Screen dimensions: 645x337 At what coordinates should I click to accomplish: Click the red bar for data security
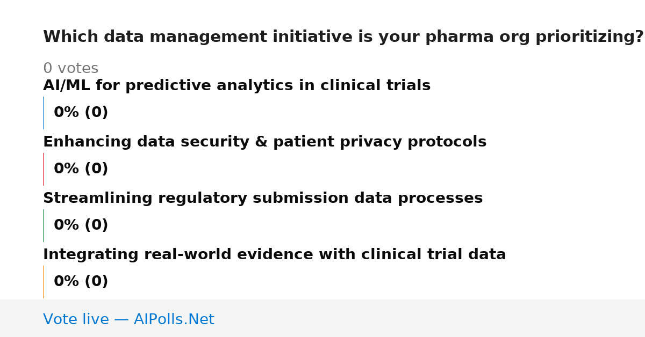[43, 169]
